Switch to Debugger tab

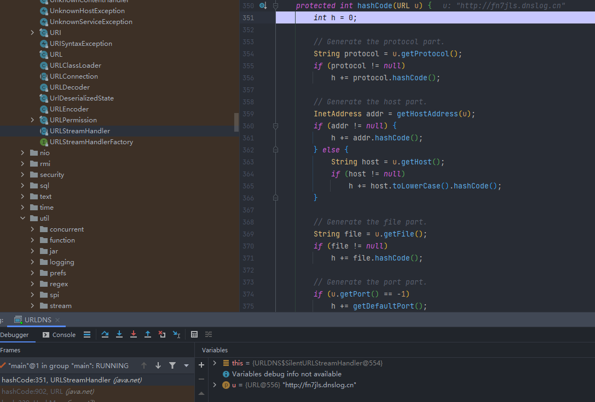14,335
